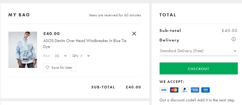The width and height of the screenshot is (242, 105).
Task: Click the Delivery information icon
Action: click(234, 39)
